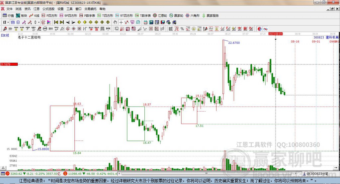Screen dimensions: 340x184
Task: Select the highlighted 2023-08-01 date marker
Action: pyautogui.click(x=275, y=34)
